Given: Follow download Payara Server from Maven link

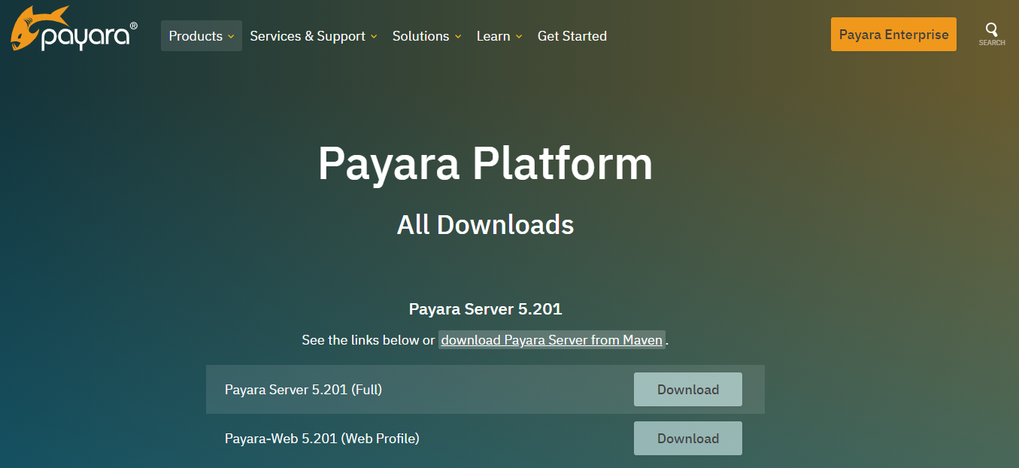Looking at the screenshot, I should click(x=552, y=340).
